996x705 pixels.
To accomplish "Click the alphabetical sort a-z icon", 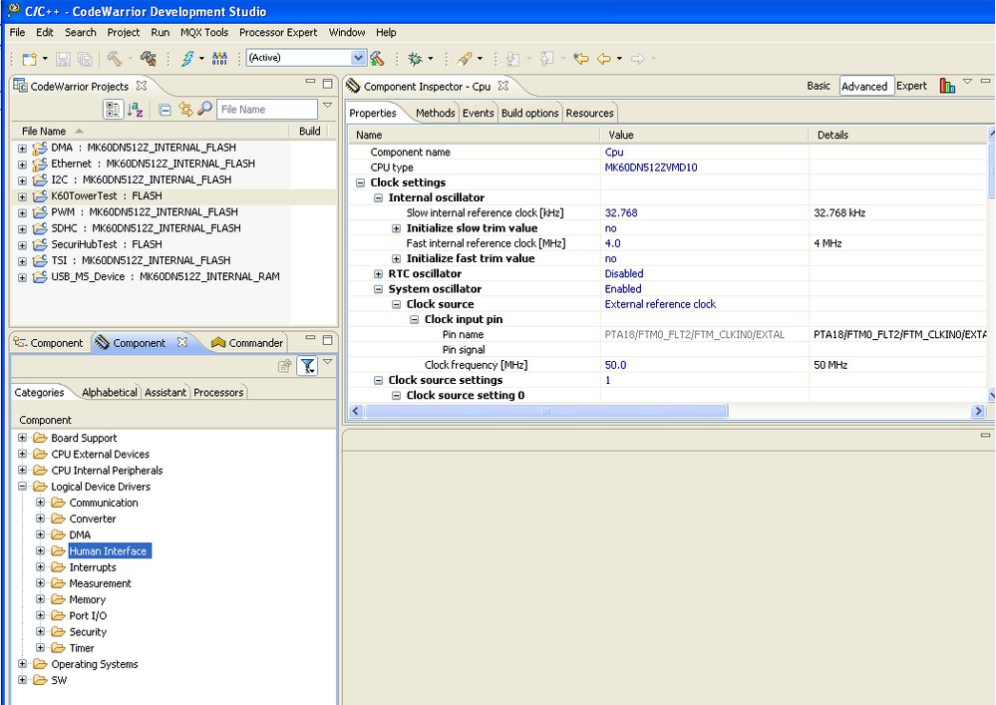I will [x=135, y=110].
